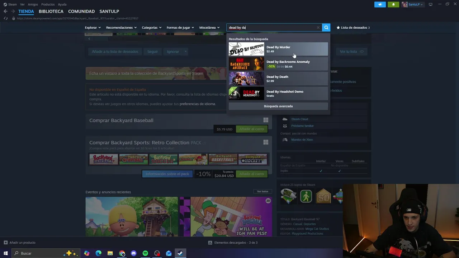This screenshot has height=258, width=459.
Task: Add Backyard Baseball to cart
Action: 252,129
